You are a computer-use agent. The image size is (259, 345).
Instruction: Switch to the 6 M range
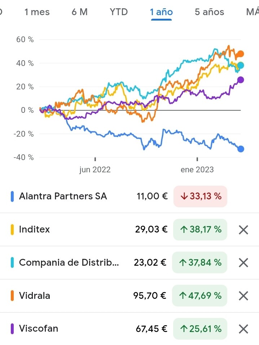tap(79, 12)
